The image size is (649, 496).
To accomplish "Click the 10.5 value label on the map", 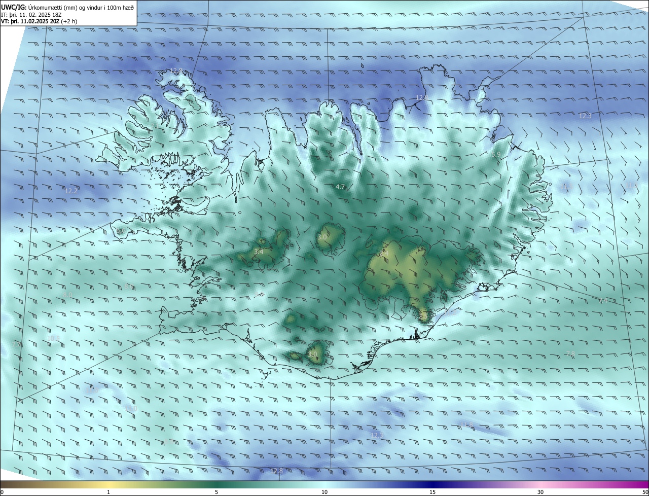I will click(53, 338).
